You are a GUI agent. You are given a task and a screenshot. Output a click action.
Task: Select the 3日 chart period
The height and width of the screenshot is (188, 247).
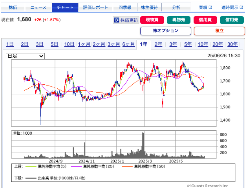[40, 44]
